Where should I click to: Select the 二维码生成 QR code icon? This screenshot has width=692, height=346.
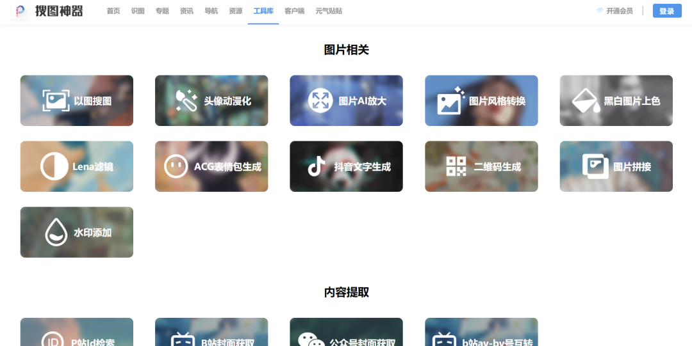[x=456, y=166]
